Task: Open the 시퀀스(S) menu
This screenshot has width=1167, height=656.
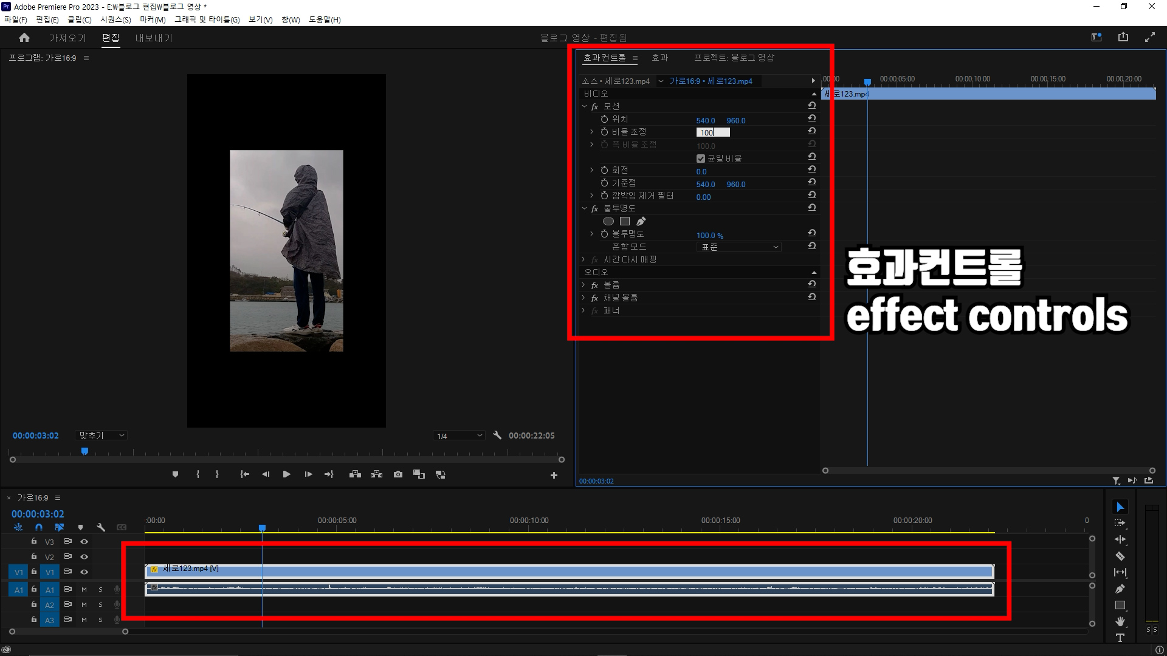Action: [x=115, y=19]
